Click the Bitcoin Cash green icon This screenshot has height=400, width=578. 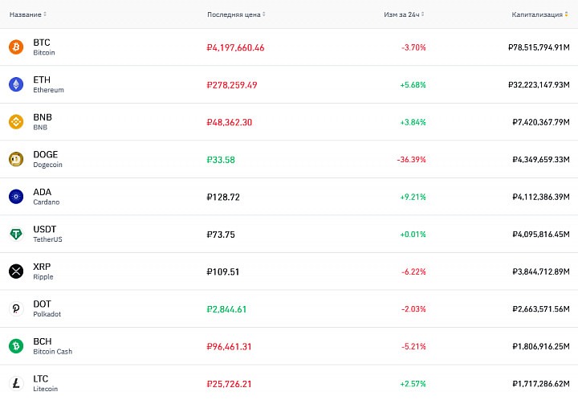[16, 346]
